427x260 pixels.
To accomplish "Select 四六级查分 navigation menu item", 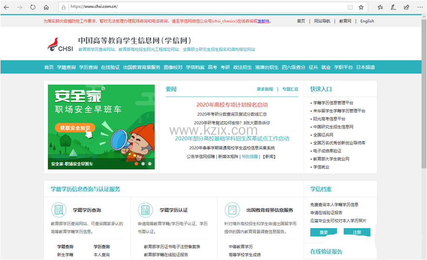I will (293, 67).
